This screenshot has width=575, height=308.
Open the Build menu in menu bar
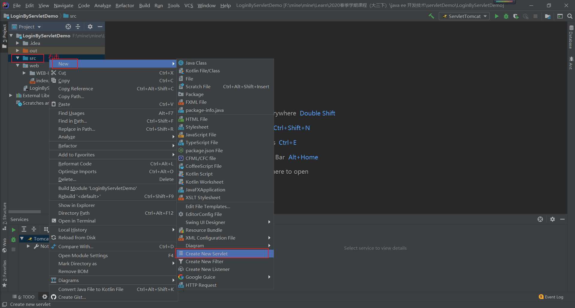144,5
